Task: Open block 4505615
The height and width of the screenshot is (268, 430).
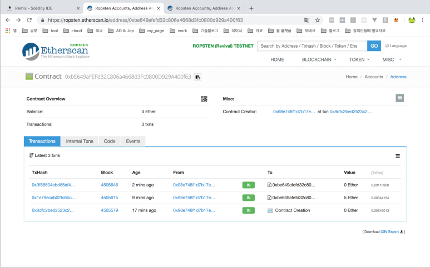Action: point(110,198)
